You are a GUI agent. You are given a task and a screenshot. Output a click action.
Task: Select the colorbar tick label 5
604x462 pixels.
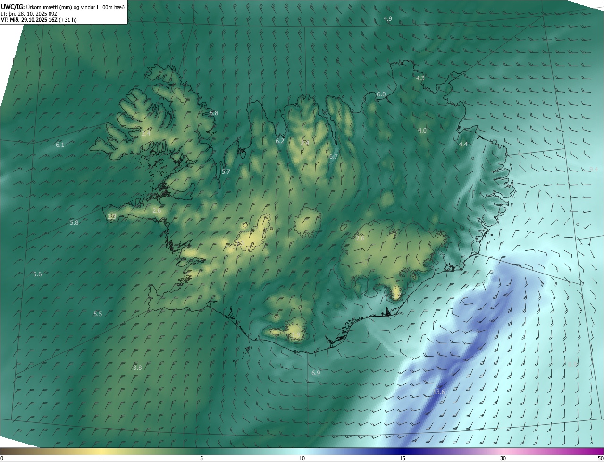pyautogui.click(x=201, y=458)
